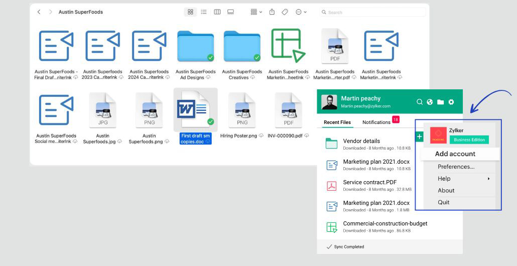Select Austin Superfoods Marketing PDF file
This screenshot has width=517, height=266.
pyautogui.click(x=335, y=55)
